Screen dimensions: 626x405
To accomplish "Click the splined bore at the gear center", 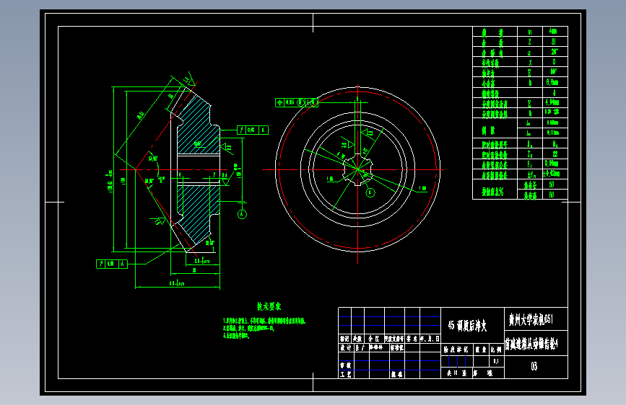I will tap(357, 170).
